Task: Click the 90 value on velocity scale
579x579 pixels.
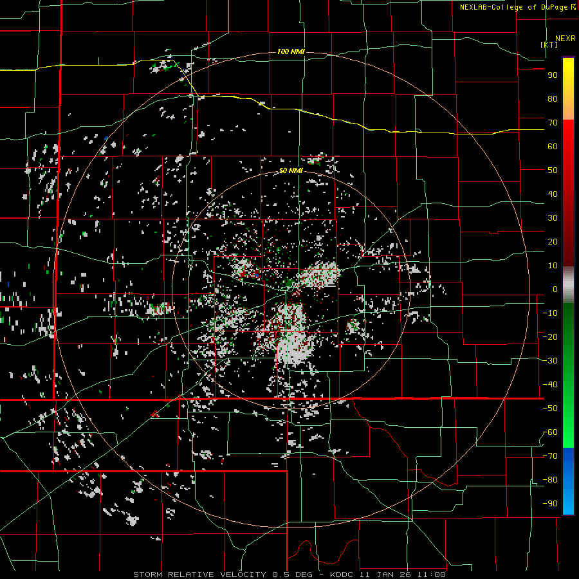Action: click(553, 75)
